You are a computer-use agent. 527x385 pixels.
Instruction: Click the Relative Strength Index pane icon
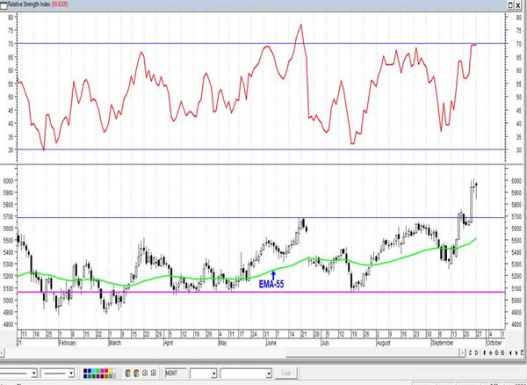pyautogui.click(x=4, y=5)
